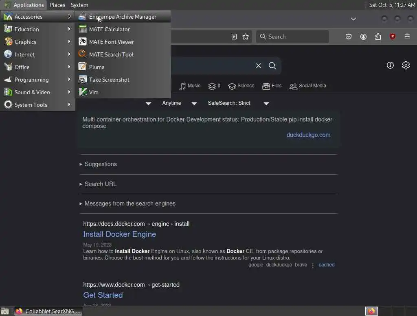
Task: Switch to IT search category
Action: [x=214, y=86]
